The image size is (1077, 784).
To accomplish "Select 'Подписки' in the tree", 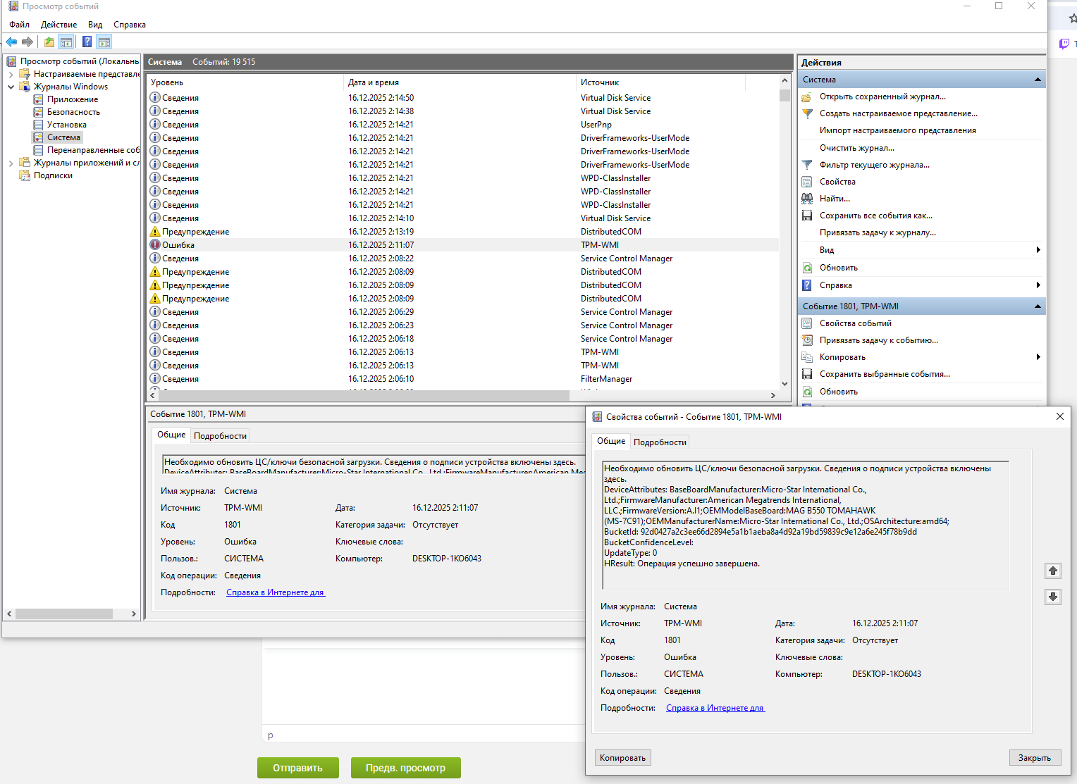I will pos(53,175).
